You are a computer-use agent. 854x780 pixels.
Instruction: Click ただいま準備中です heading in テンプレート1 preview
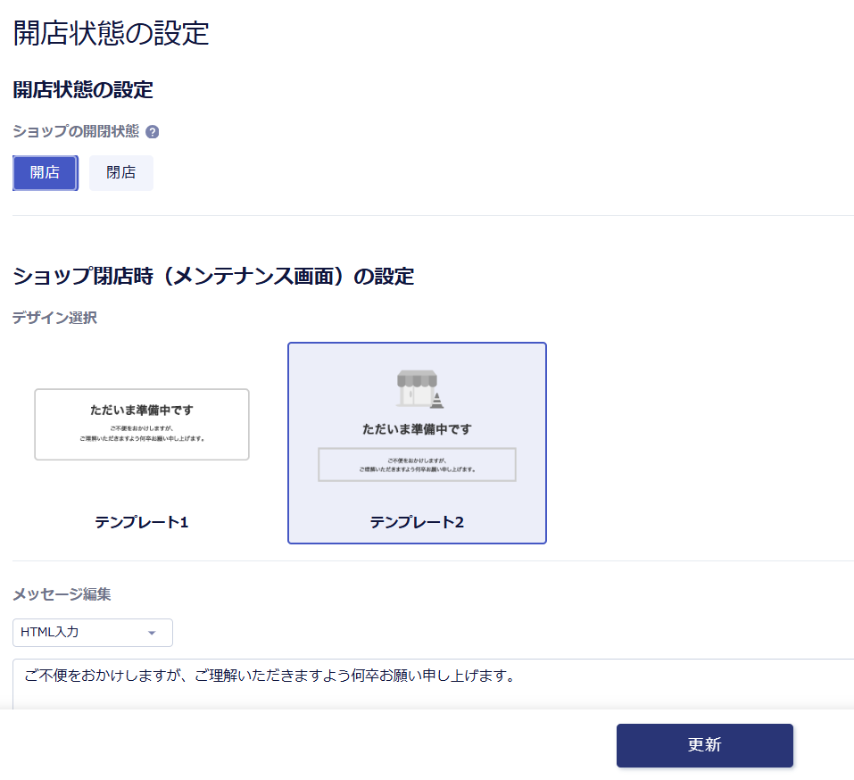(x=142, y=411)
